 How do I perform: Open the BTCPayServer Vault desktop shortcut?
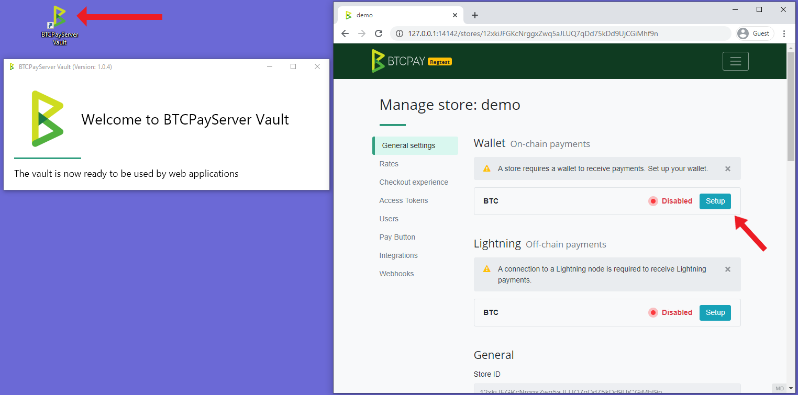[60, 26]
